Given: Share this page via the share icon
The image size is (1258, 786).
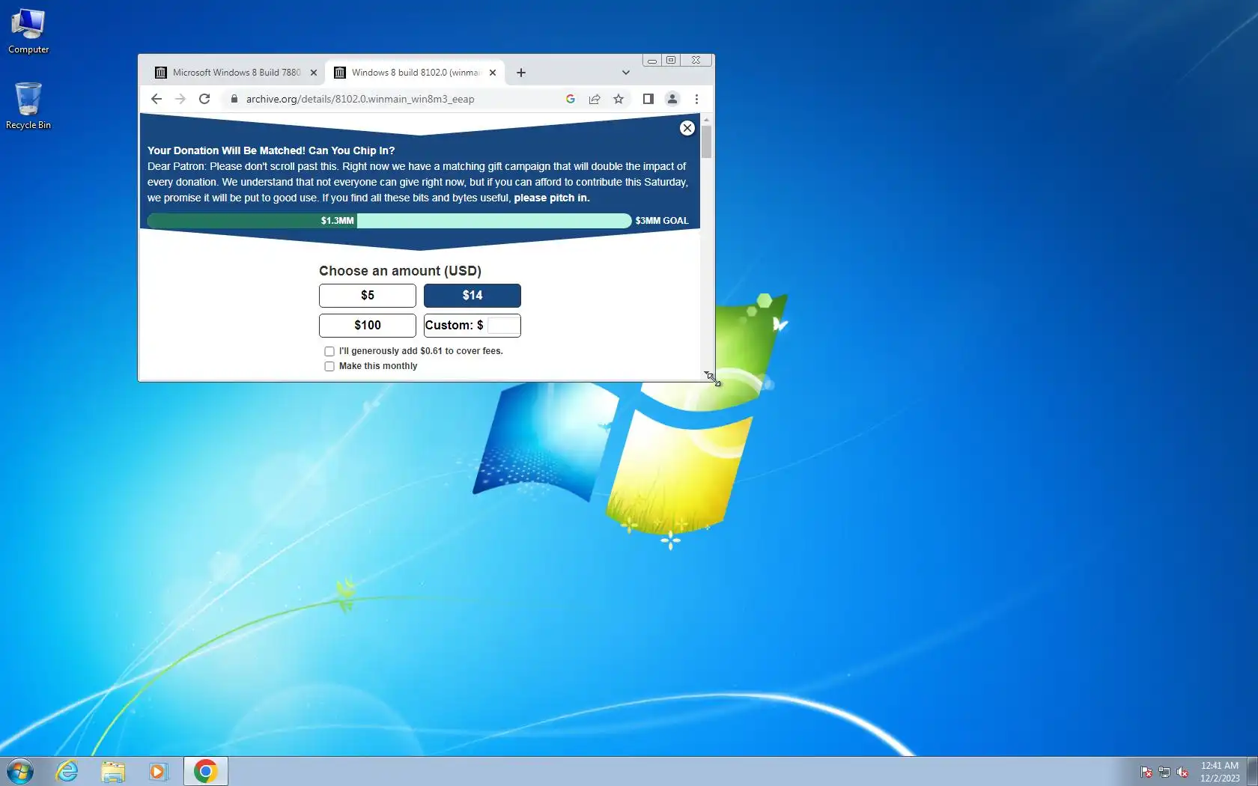Looking at the screenshot, I should (x=595, y=99).
